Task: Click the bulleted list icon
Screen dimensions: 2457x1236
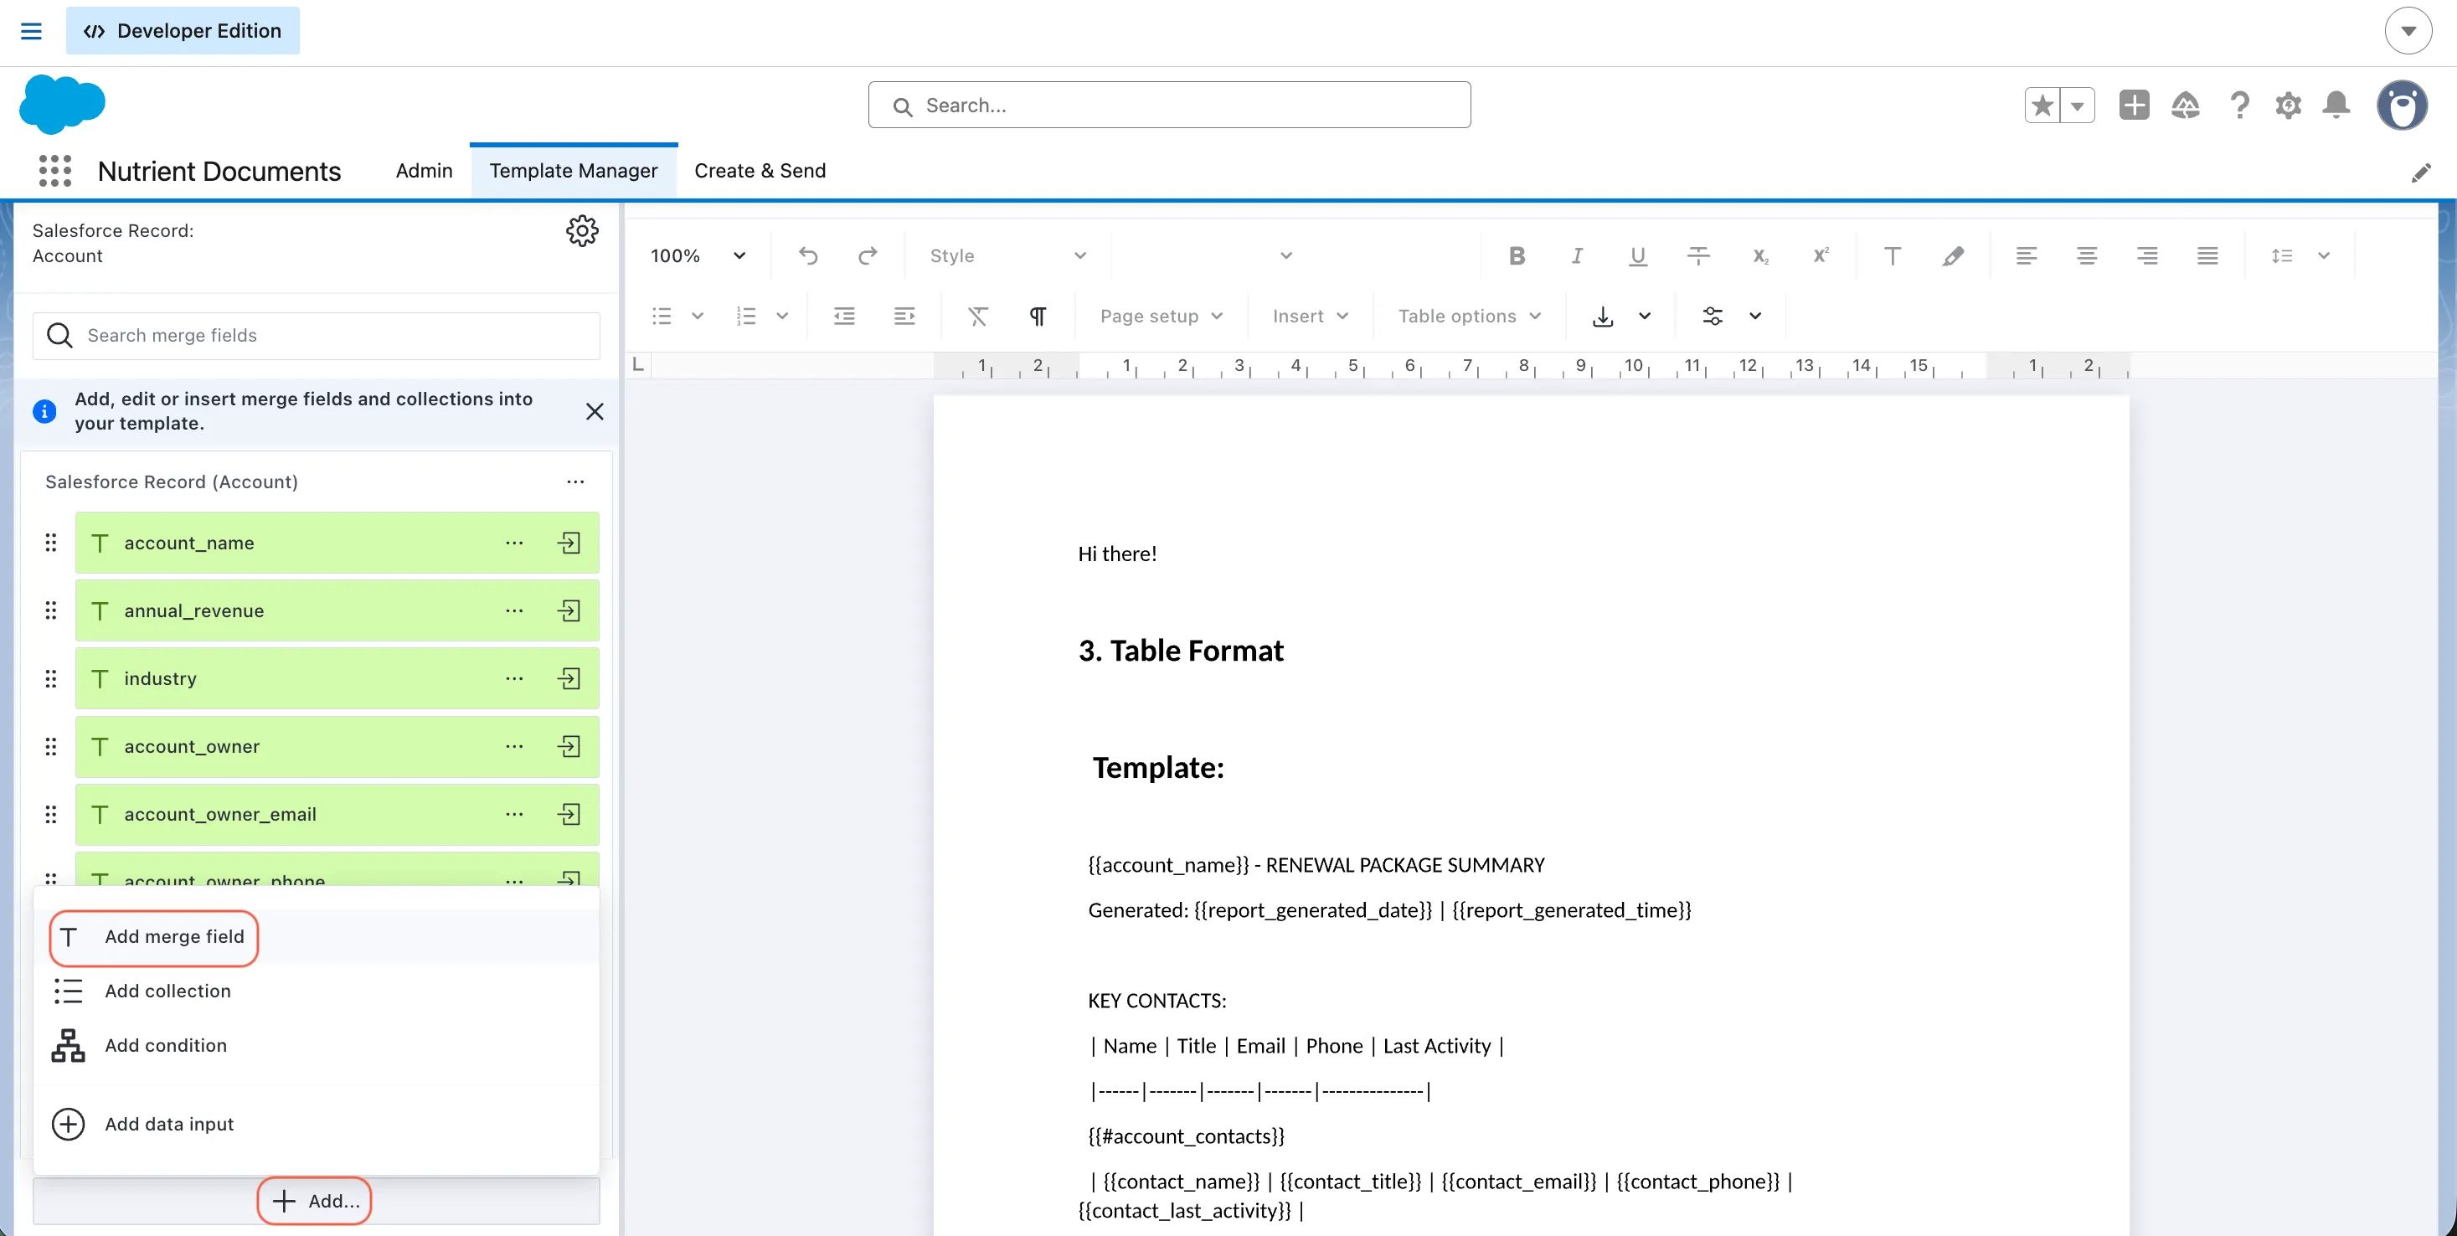Action: point(662,316)
